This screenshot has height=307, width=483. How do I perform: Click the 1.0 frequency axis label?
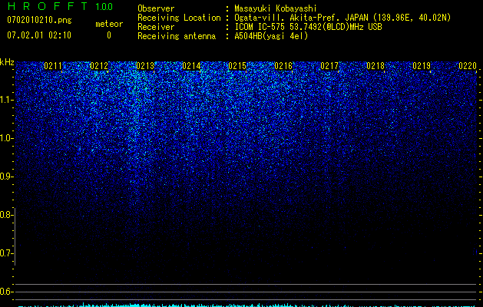pos(5,138)
